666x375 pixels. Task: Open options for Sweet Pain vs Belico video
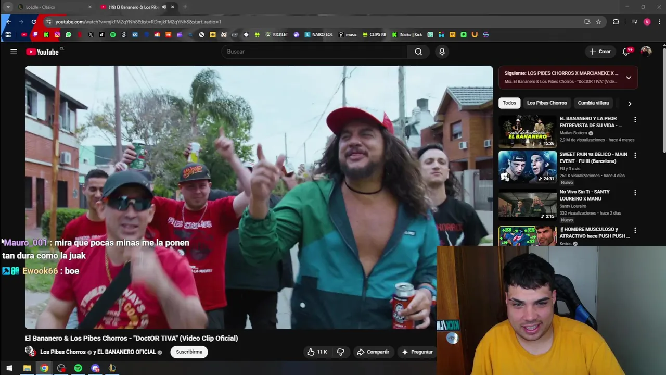[635, 155]
